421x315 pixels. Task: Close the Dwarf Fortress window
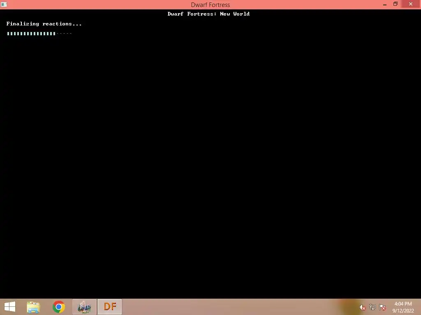click(411, 4)
